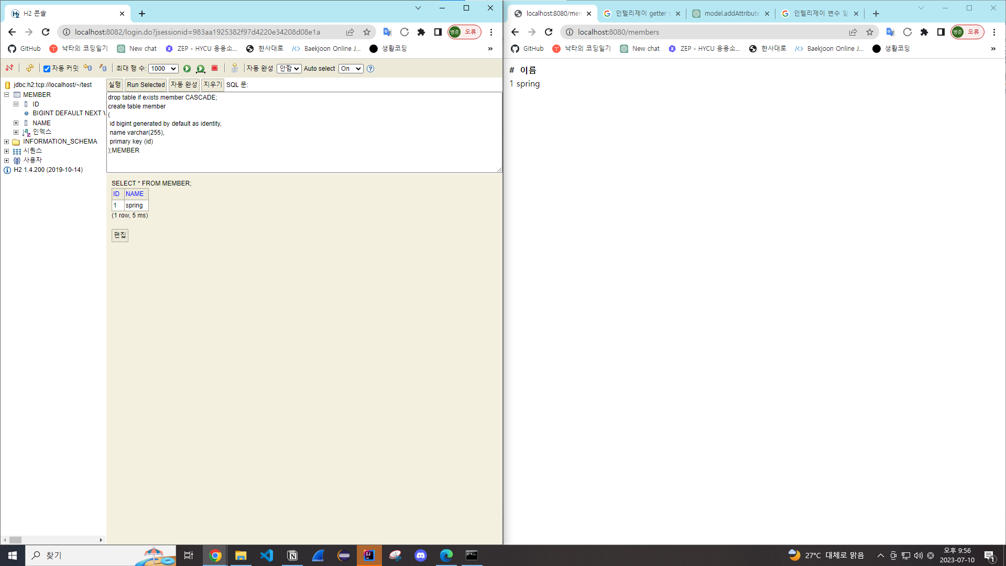Click the command history icon
1006x566 pixels.
[235, 68]
